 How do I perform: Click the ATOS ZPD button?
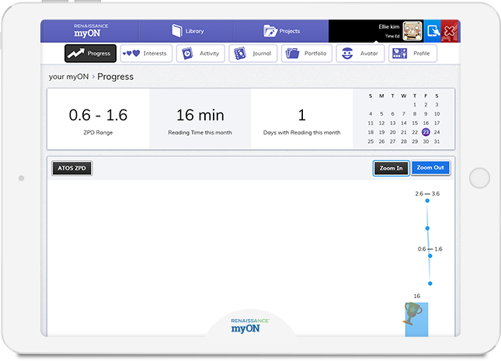pos(72,168)
